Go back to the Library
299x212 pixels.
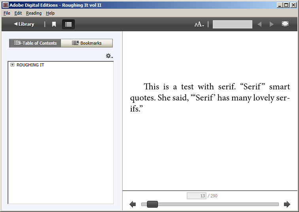click(24, 24)
